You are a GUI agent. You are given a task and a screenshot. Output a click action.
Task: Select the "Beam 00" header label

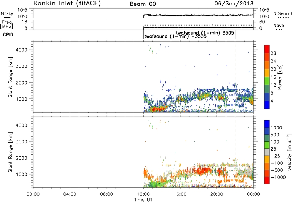tap(143, 4)
